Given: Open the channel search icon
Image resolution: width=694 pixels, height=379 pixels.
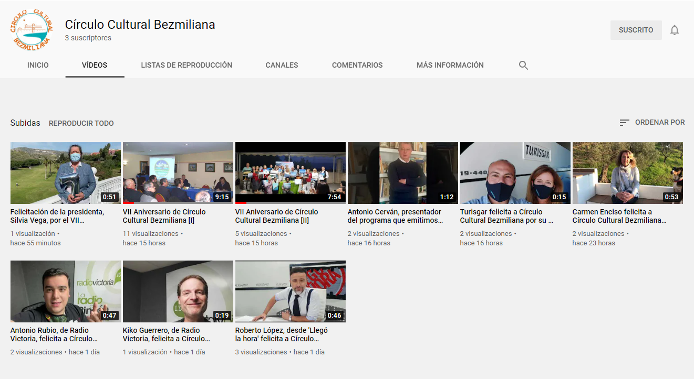Looking at the screenshot, I should pos(523,65).
